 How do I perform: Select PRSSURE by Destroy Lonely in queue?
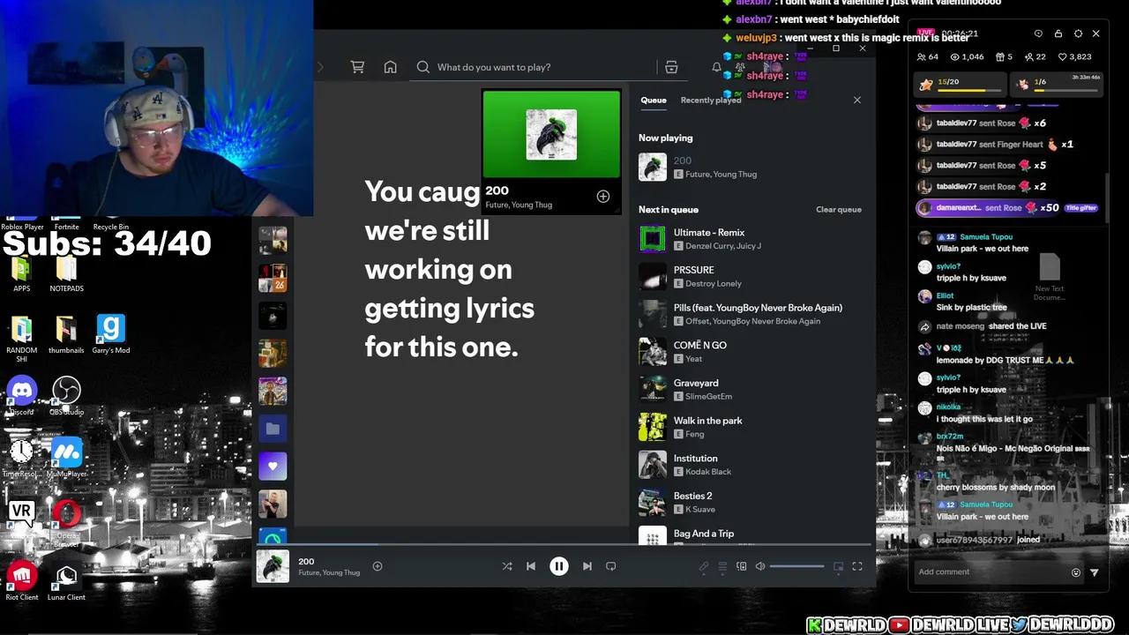(x=751, y=277)
